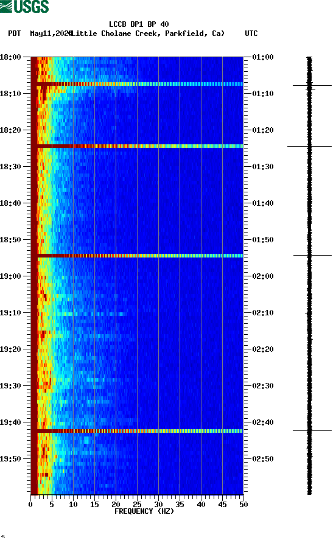This screenshot has width=336, height=543.
Task: Click the horizontal event band near 18:54 in spectrogram
Action: [137, 256]
